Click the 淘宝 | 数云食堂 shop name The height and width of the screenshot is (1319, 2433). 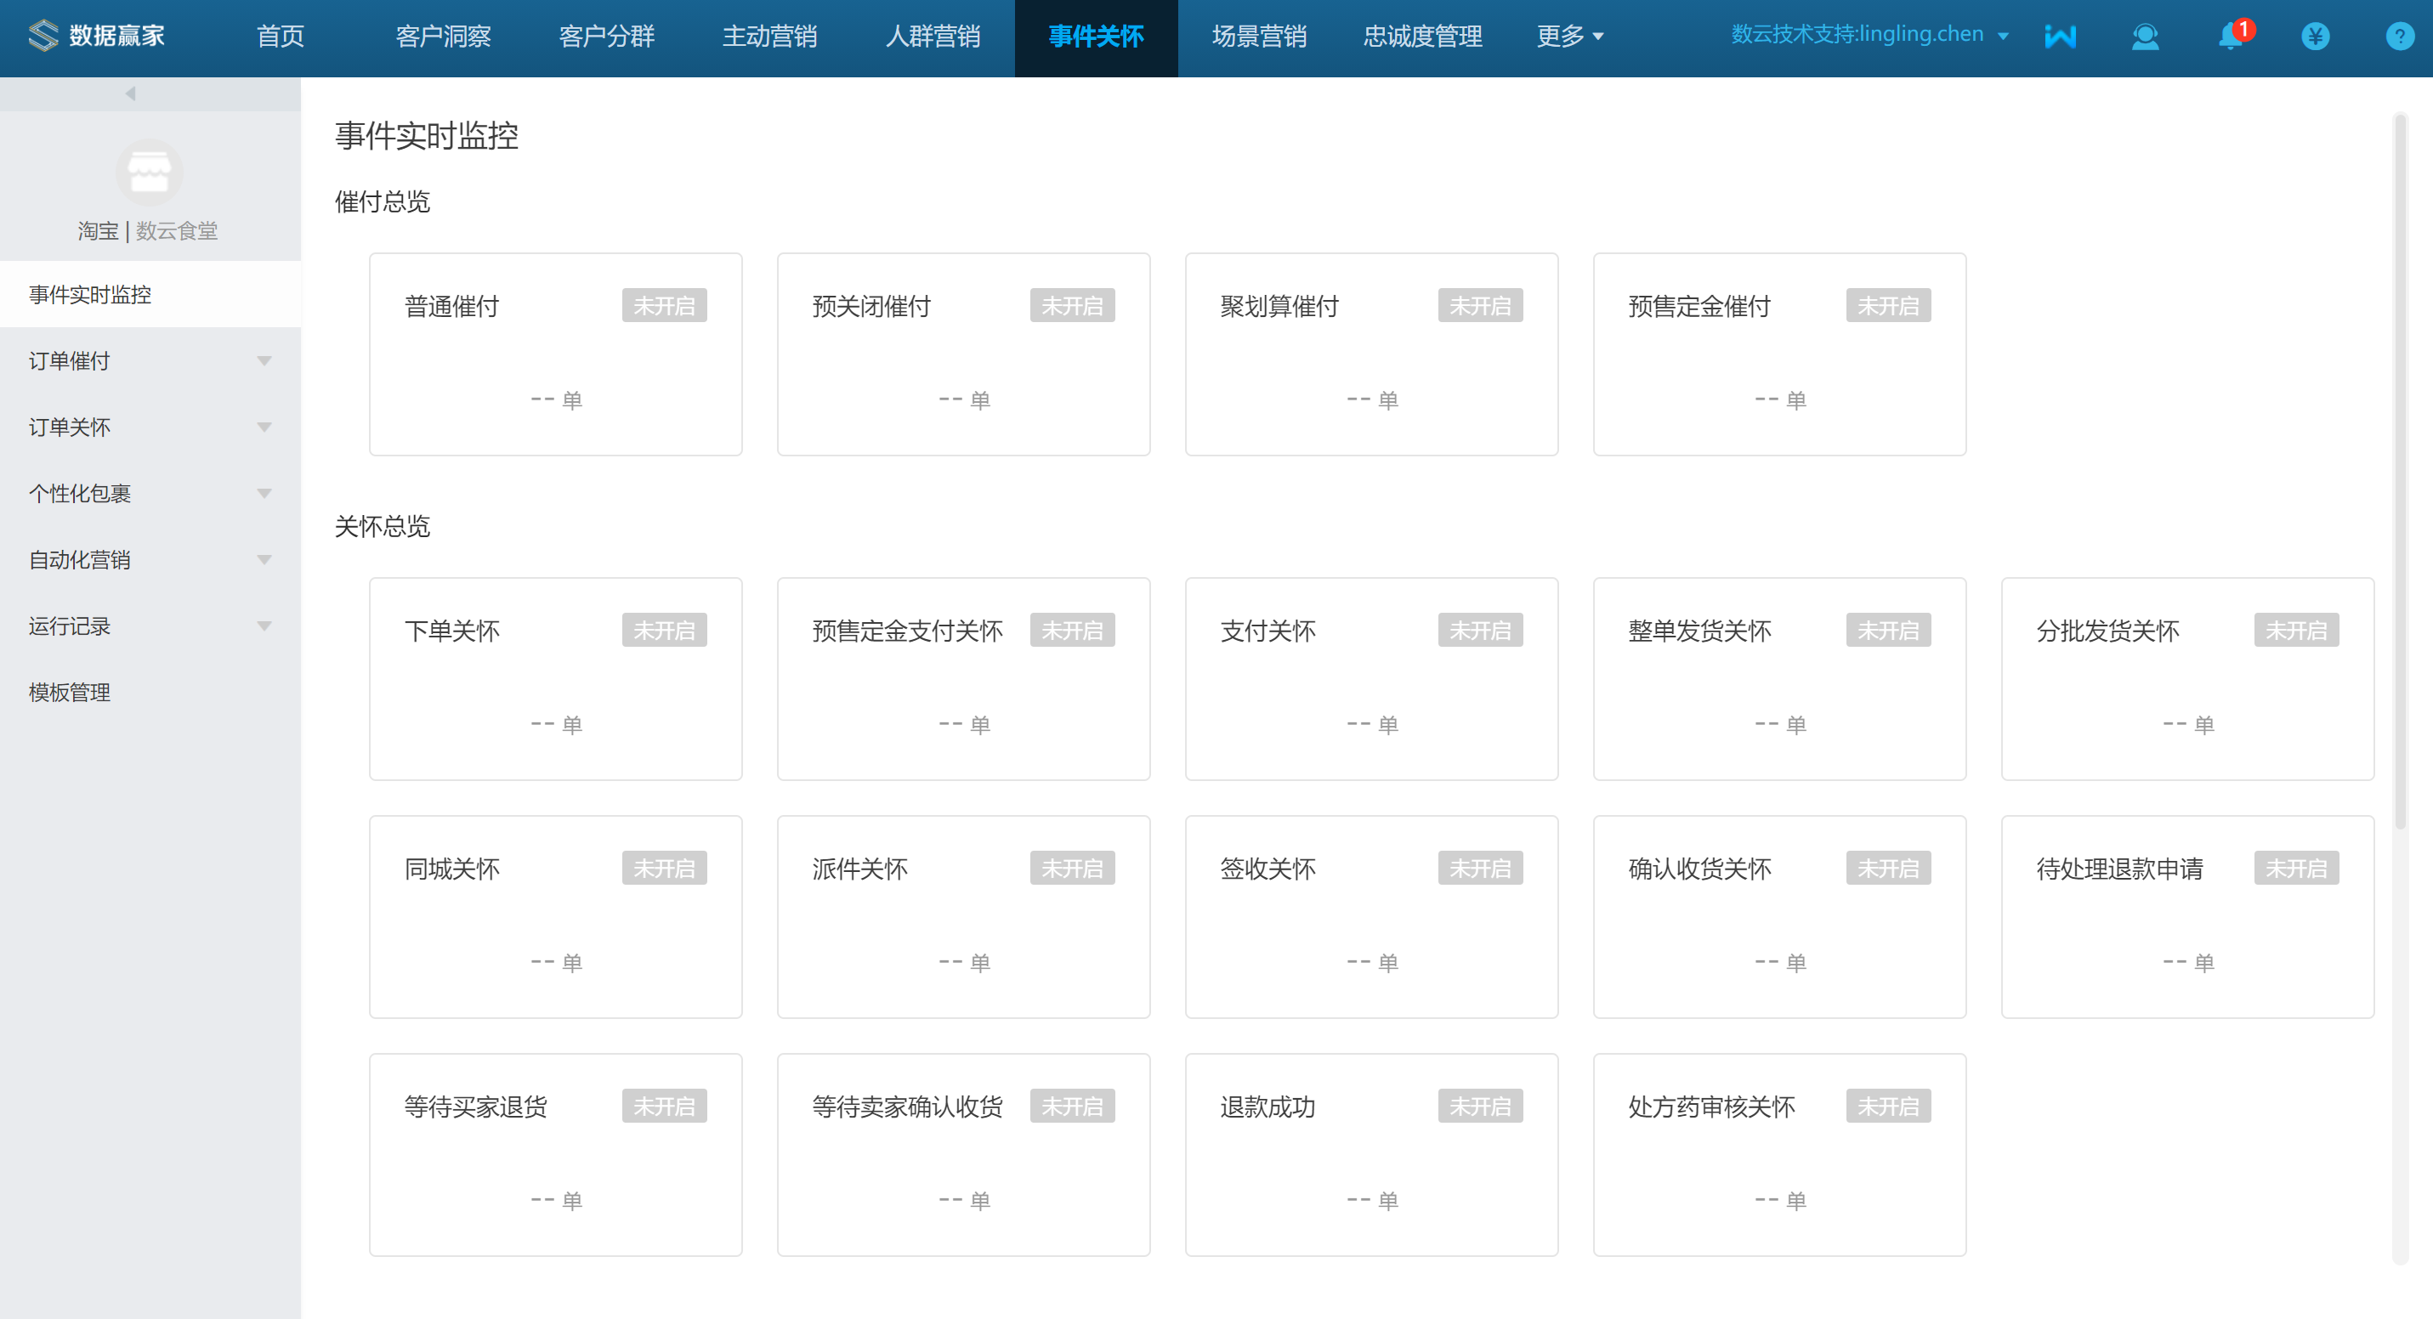pos(148,231)
